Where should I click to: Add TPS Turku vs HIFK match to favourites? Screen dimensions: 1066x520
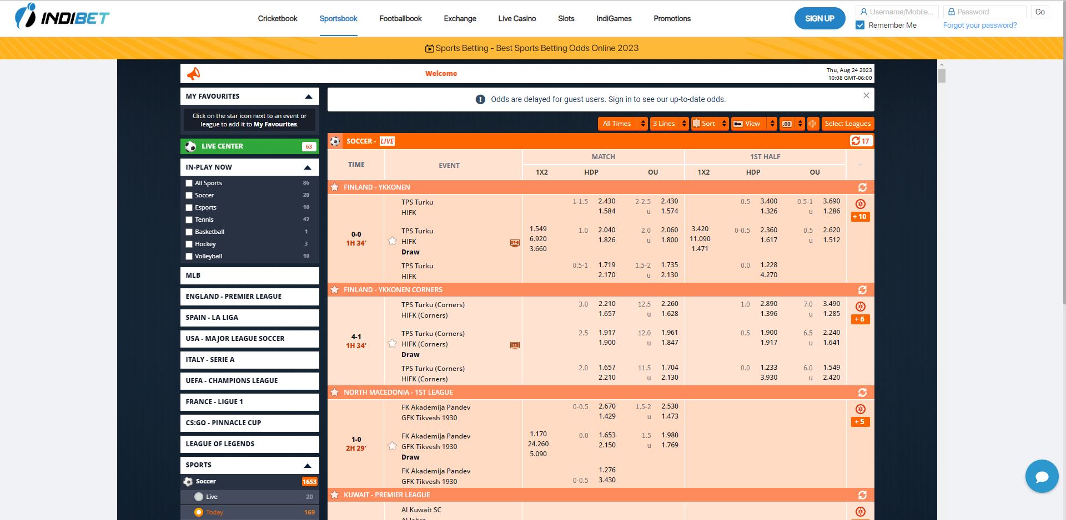click(393, 241)
